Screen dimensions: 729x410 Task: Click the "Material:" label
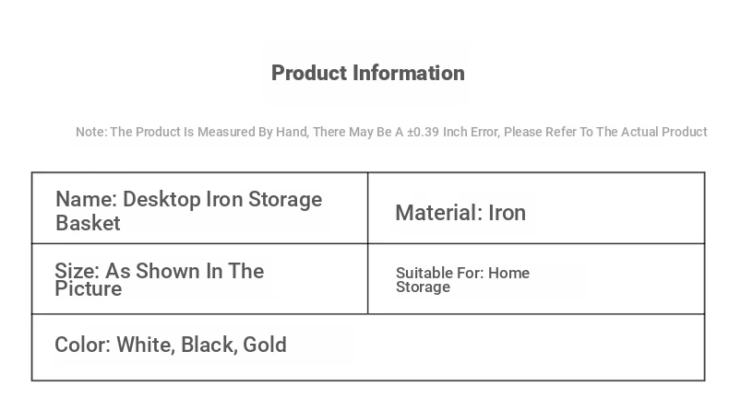pyautogui.click(x=438, y=213)
